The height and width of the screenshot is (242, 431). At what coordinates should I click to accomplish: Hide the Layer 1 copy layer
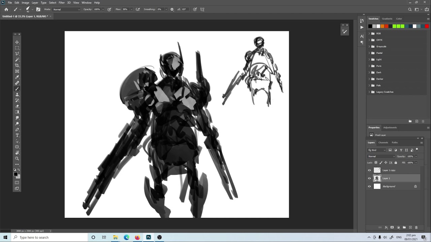pyautogui.click(x=369, y=170)
